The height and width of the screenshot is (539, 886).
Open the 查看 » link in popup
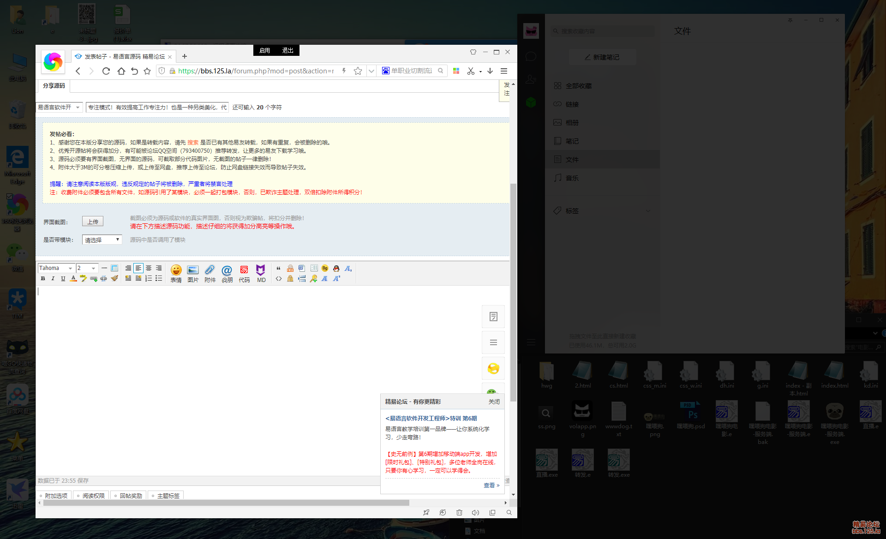(491, 485)
